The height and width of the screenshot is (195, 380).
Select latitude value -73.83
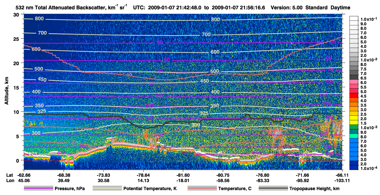pyautogui.click(x=103, y=175)
